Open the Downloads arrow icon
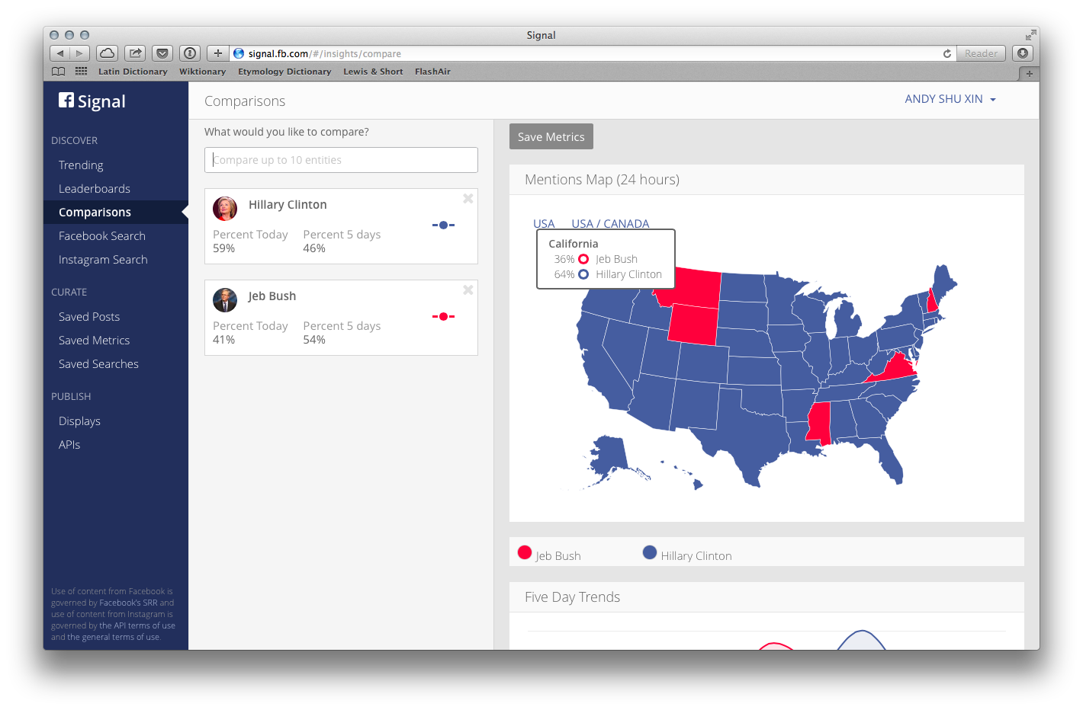The image size is (1083, 710). [x=1024, y=53]
